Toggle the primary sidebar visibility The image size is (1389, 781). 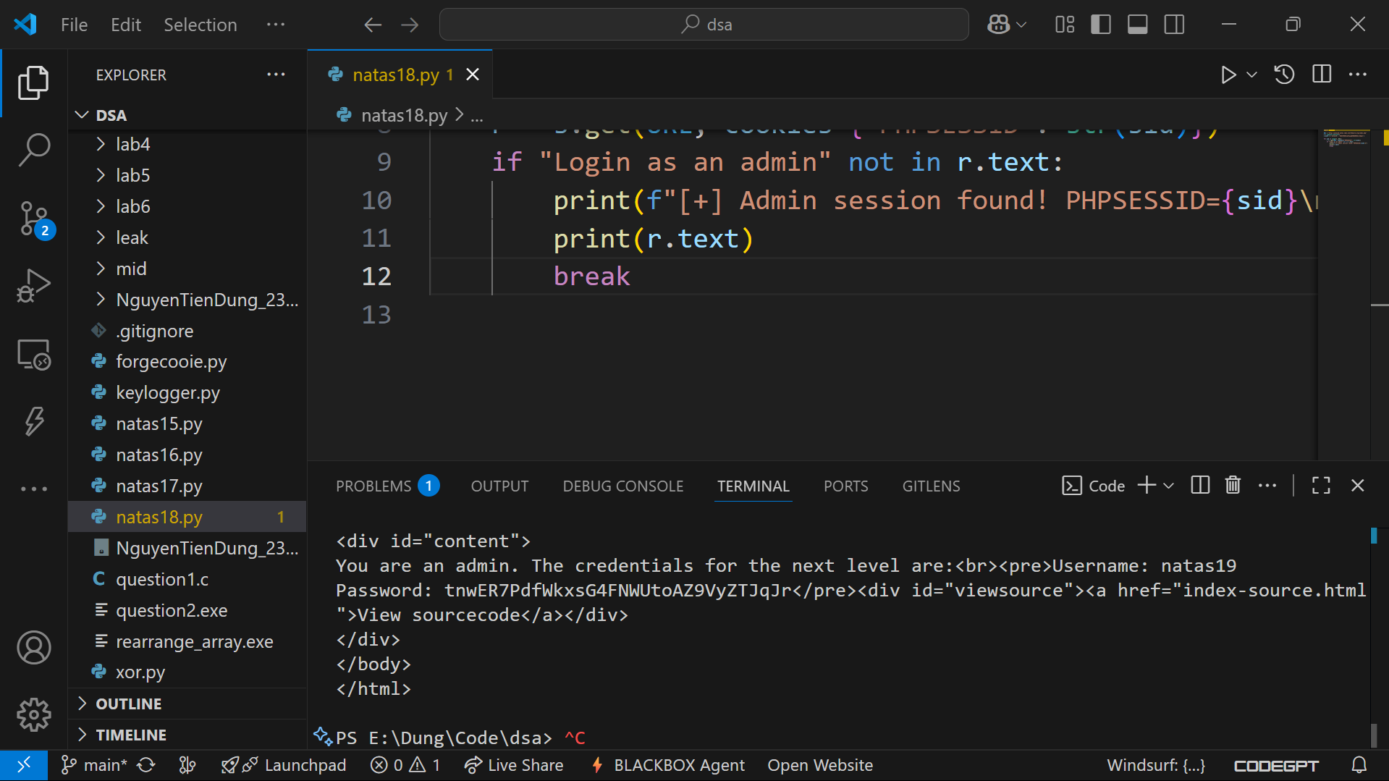coord(1100,25)
